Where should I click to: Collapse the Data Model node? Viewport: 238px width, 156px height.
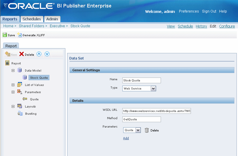[13, 70]
